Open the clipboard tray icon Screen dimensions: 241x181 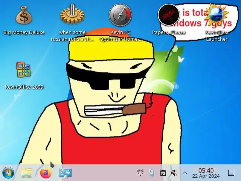(x=163, y=173)
